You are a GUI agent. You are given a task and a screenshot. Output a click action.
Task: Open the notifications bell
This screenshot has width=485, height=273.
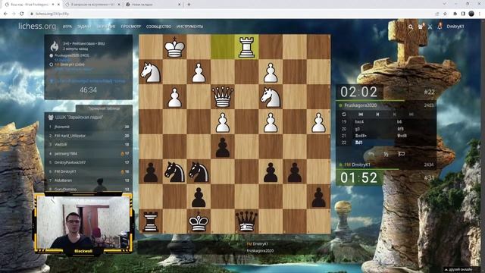pos(440,27)
